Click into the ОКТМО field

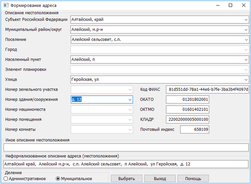point(187,110)
